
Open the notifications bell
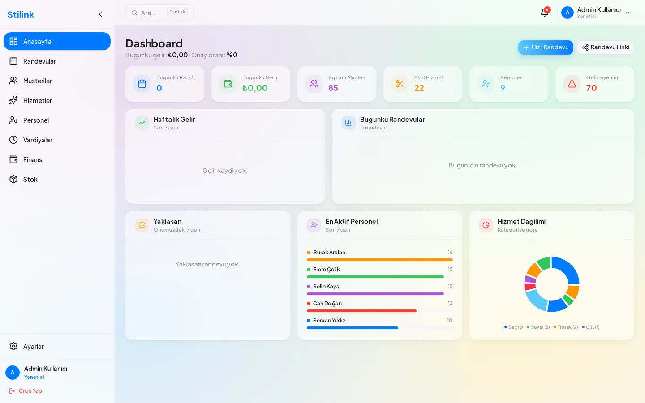tap(545, 13)
